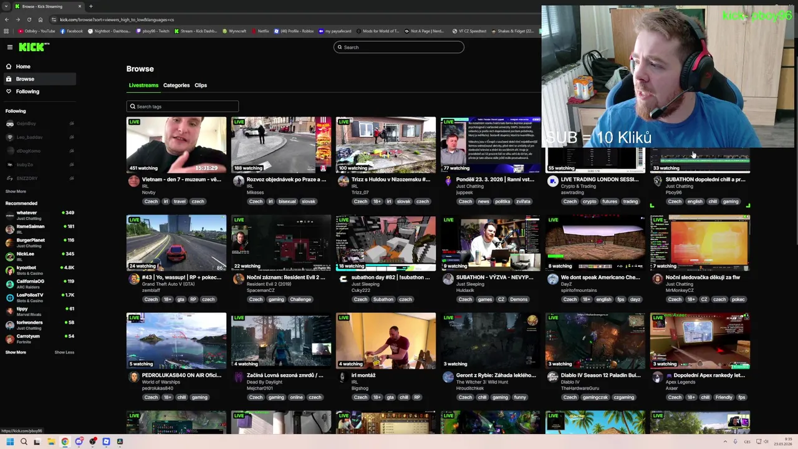Switch to the Categories tab
Image resolution: width=798 pixels, height=449 pixels.
(x=176, y=85)
